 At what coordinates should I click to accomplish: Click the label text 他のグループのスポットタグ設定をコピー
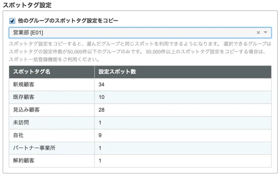[68, 20]
